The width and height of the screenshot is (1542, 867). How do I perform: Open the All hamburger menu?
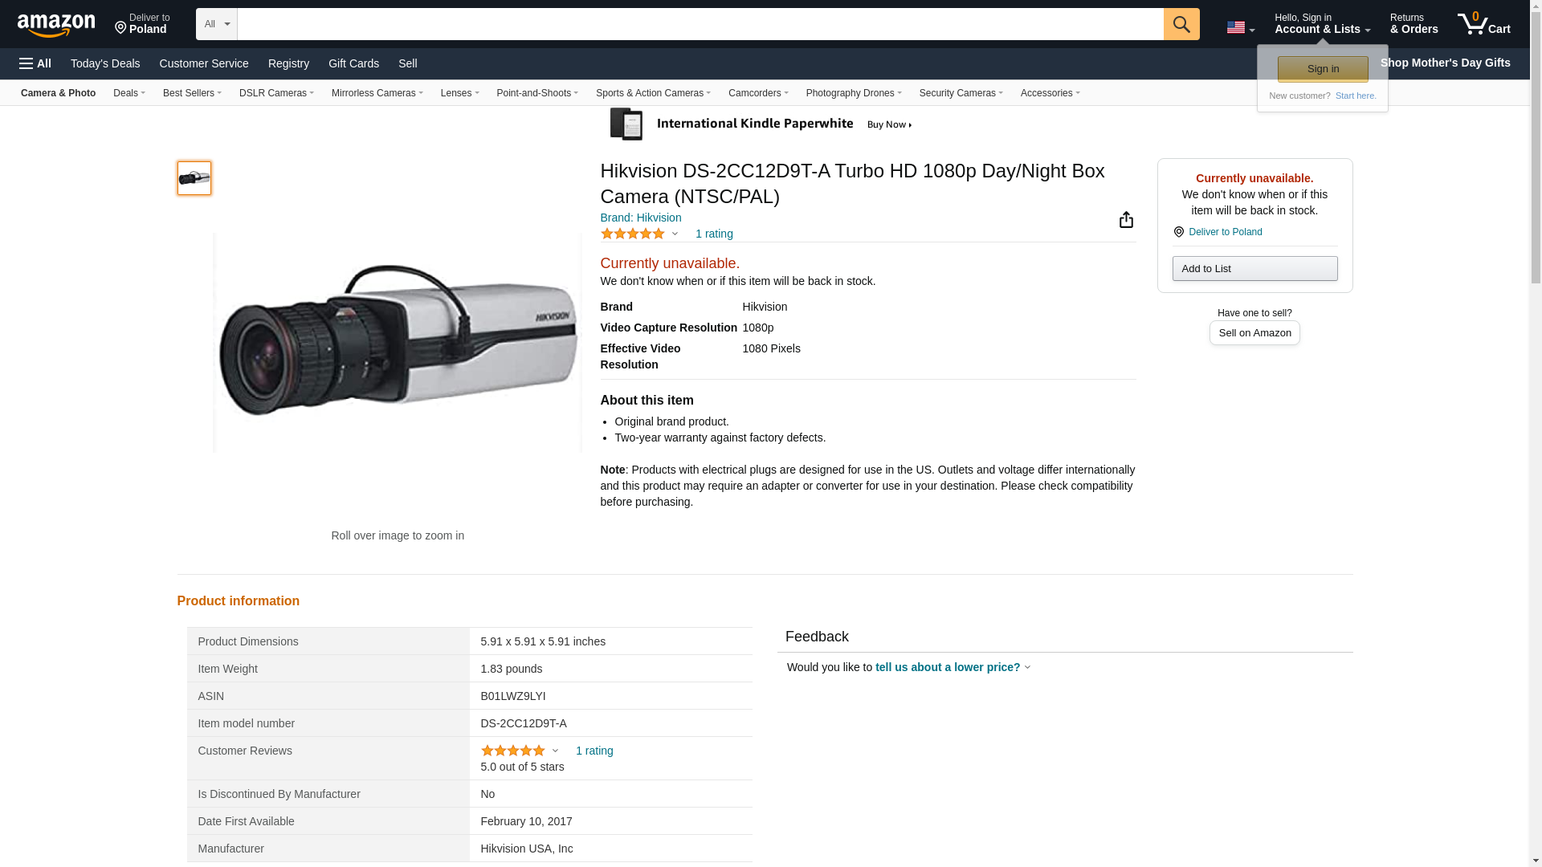(35, 63)
